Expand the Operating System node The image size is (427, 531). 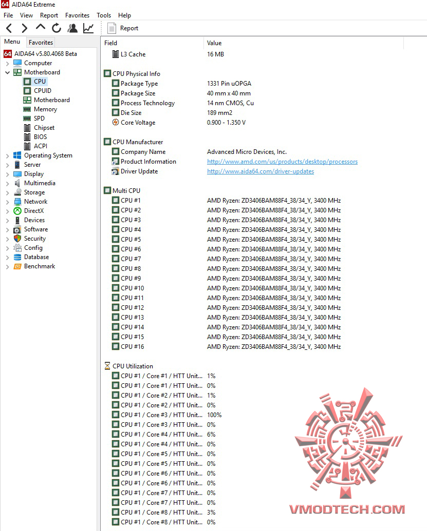tap(7, 156)
